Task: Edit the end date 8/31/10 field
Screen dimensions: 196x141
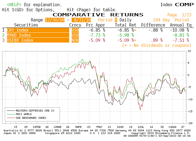Action: 81,20
